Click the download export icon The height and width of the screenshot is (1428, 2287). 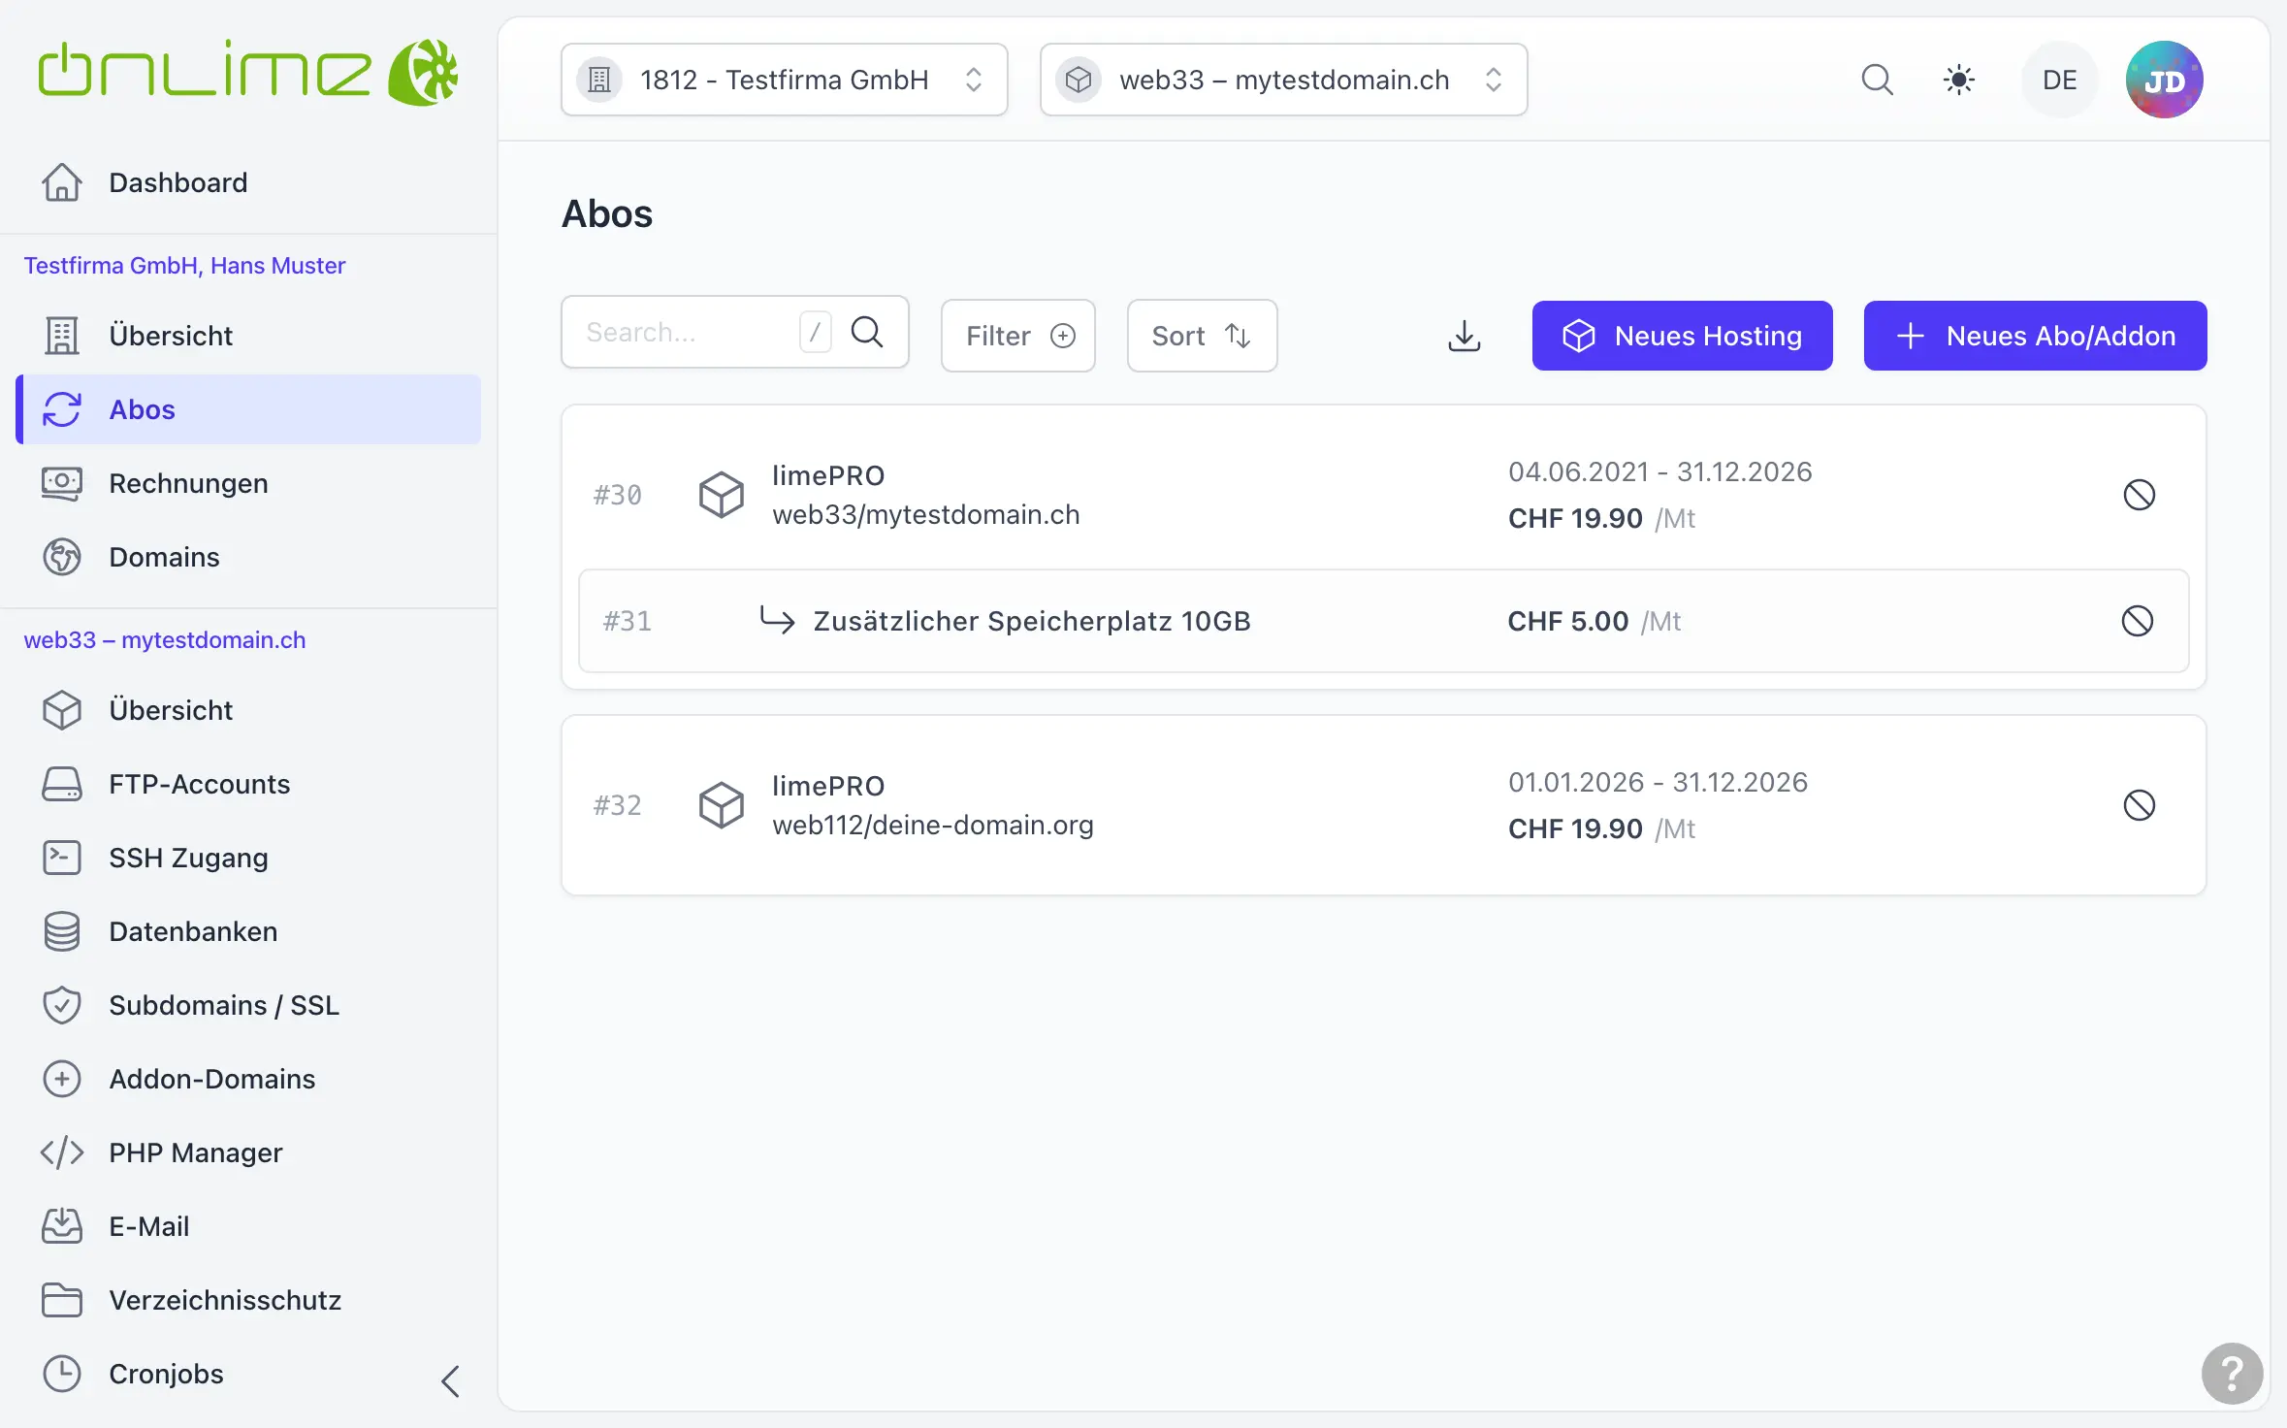(1465, 336)
